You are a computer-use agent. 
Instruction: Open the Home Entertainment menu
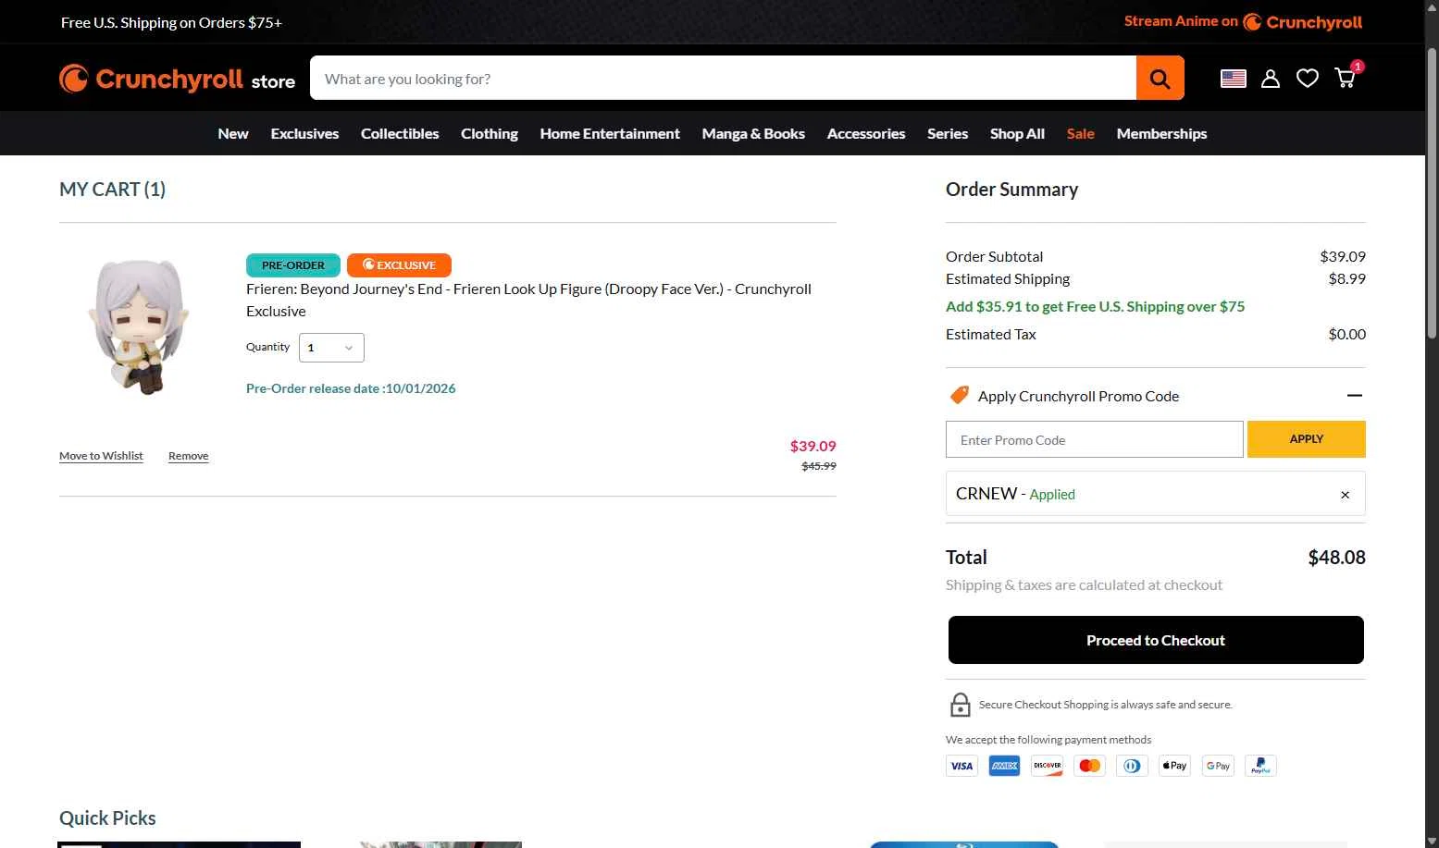coord(610,133)
